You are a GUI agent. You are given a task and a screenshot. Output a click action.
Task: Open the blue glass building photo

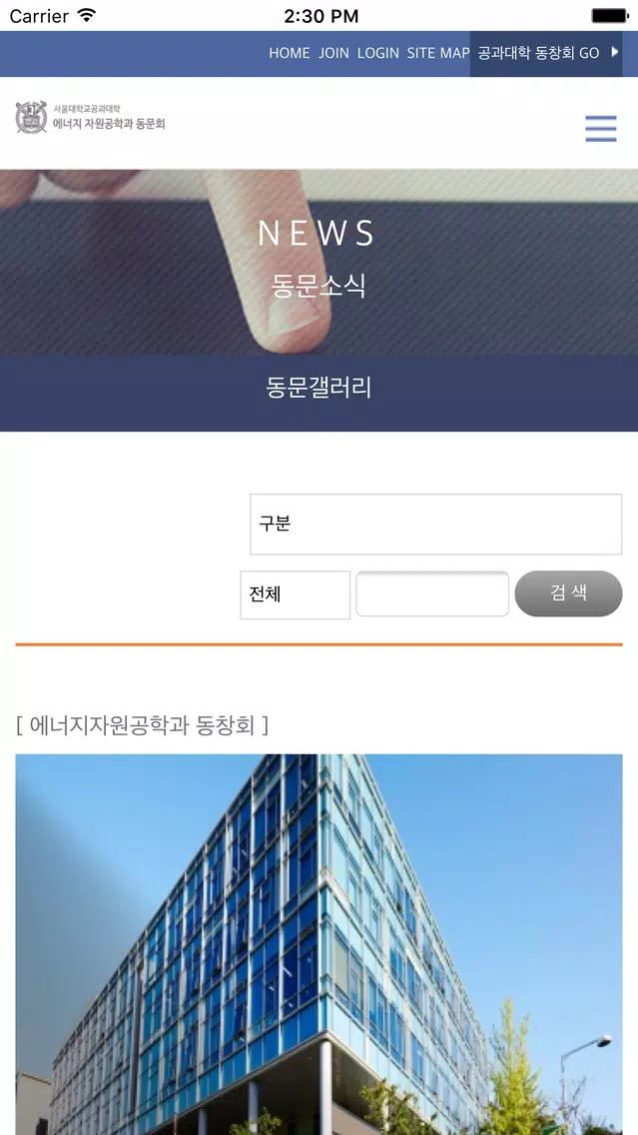point(319,944)
